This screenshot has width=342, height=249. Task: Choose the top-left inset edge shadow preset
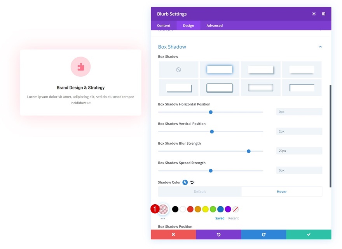point(302,88)
